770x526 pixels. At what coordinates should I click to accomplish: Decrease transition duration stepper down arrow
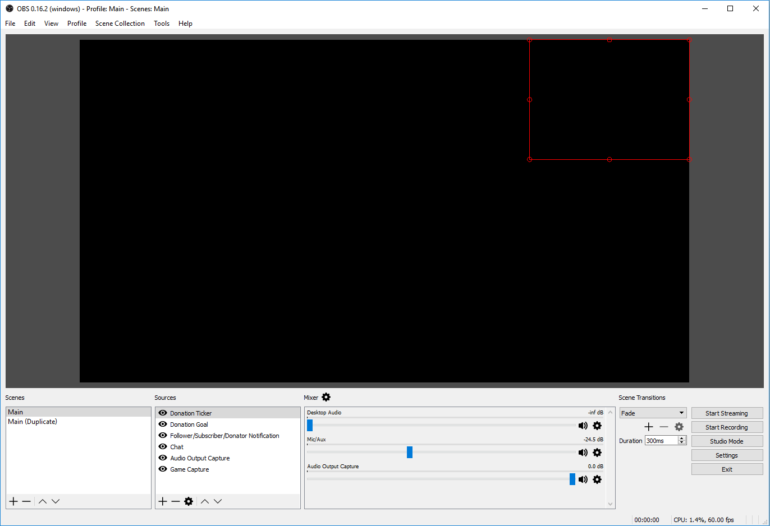pos(682,443)
